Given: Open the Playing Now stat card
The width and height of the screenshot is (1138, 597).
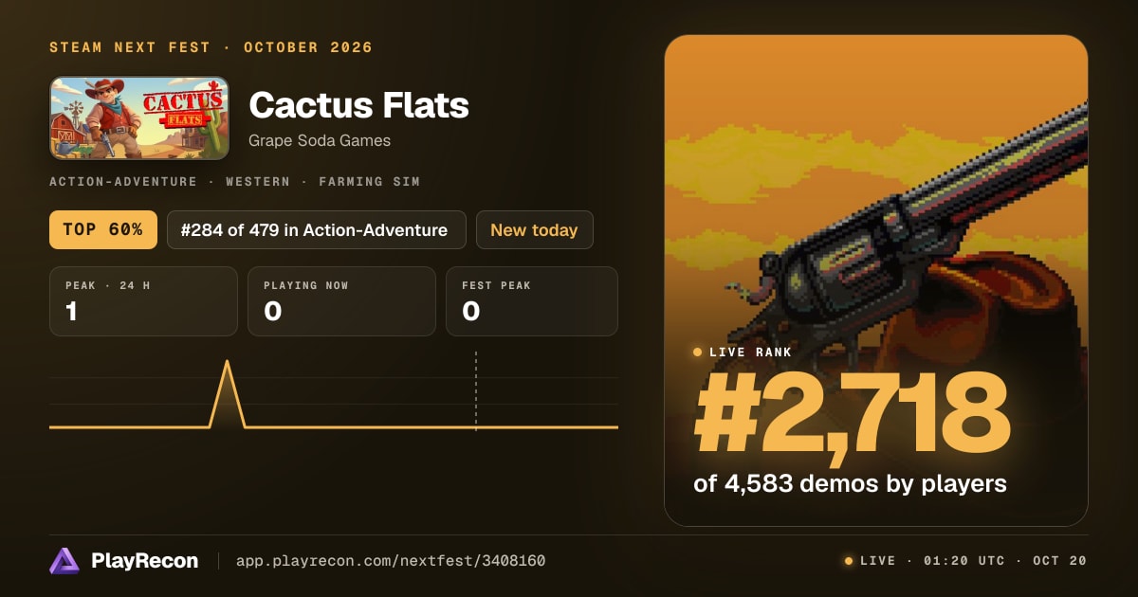Looking at the screenshot, I should pos(341,301).
